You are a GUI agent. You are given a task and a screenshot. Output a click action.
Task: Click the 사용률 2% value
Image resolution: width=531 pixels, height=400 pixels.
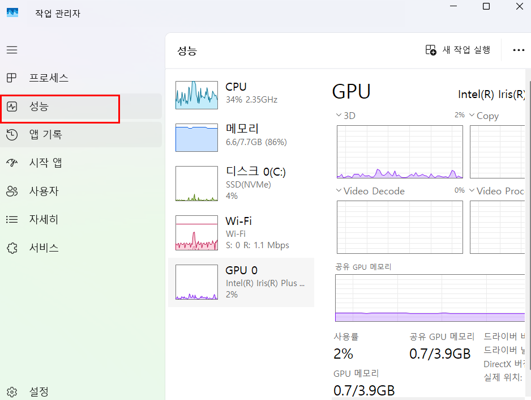pyautogui.click(x=343, y=354)
